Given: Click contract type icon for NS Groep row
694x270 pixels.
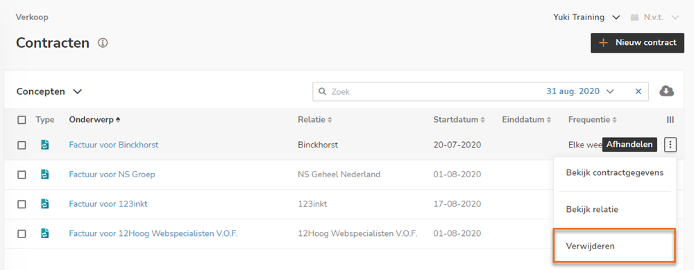Looking at the screenshot, I should pyautogui.click(x=44, y=174).
